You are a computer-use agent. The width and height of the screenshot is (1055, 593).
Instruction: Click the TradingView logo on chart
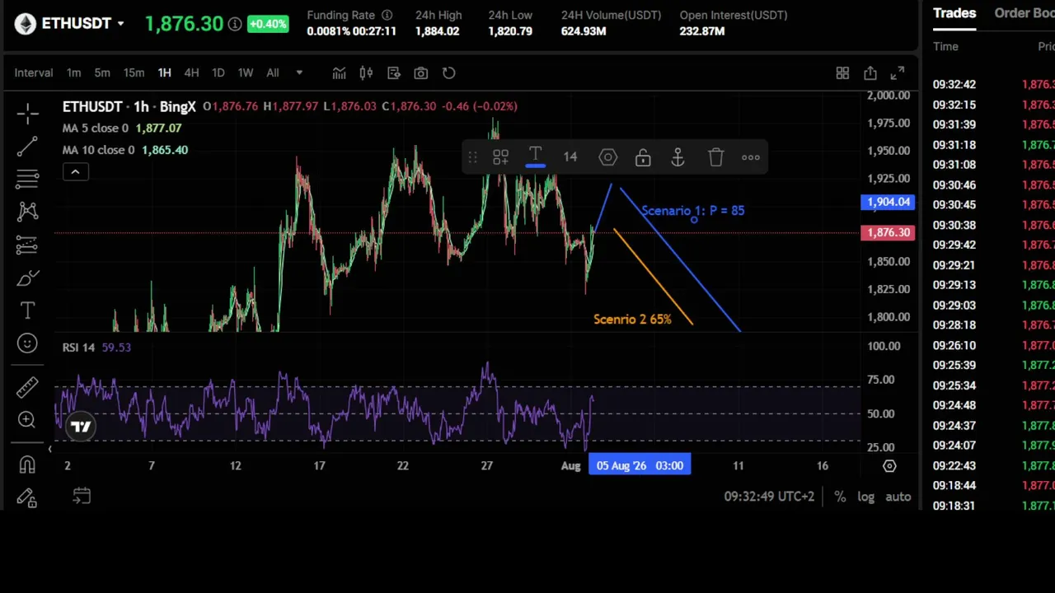tap(81, 426)
